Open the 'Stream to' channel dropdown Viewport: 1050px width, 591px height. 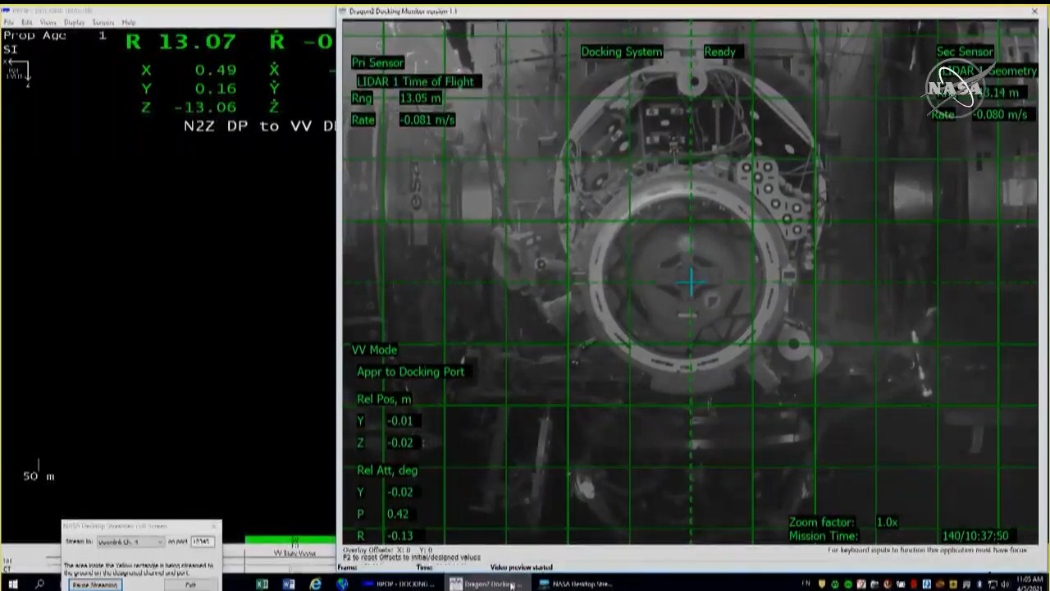130,542
